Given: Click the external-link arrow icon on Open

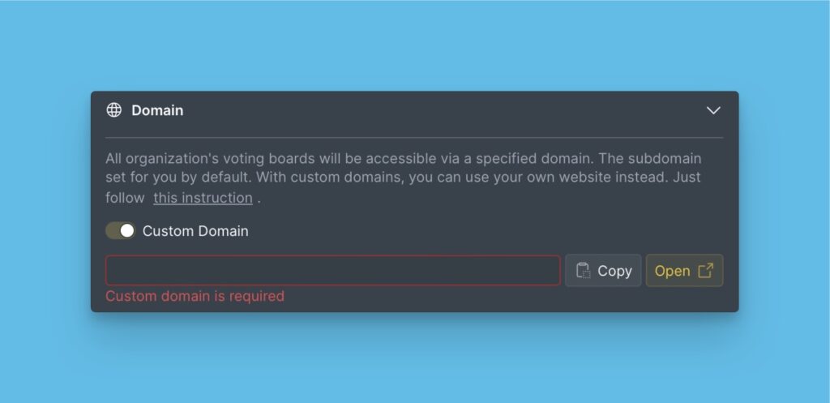Looking at the screenshot, I should pyautogui.click(x=705, y=271).
